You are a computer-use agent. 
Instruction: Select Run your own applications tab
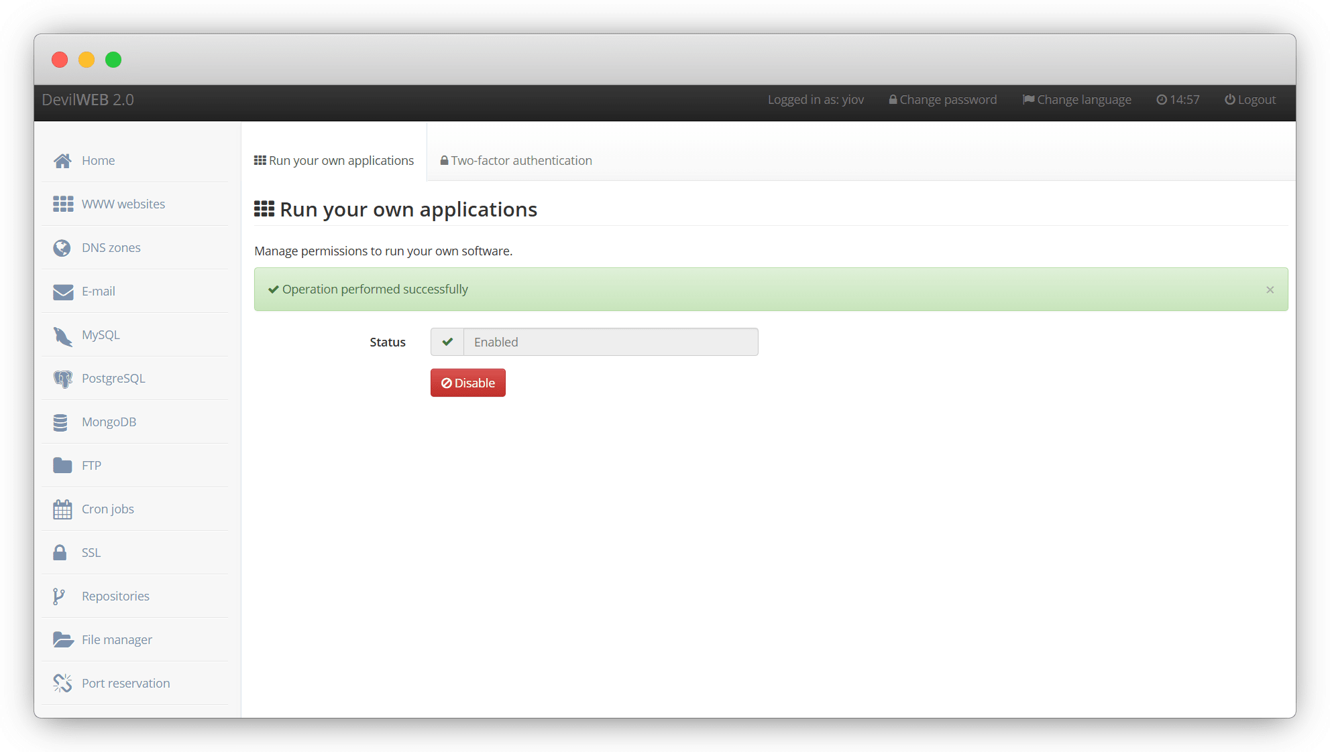[334, 161]
